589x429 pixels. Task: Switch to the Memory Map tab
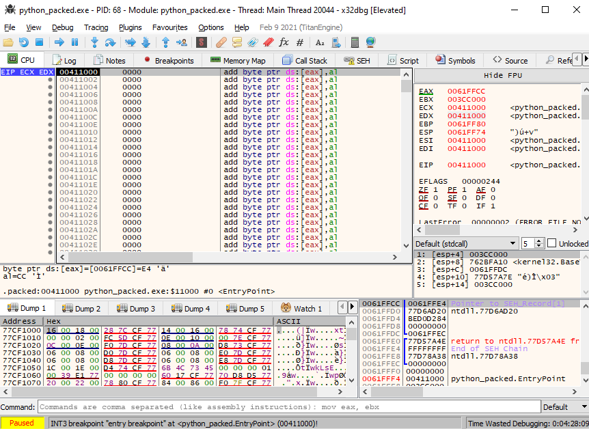(238, 61)
